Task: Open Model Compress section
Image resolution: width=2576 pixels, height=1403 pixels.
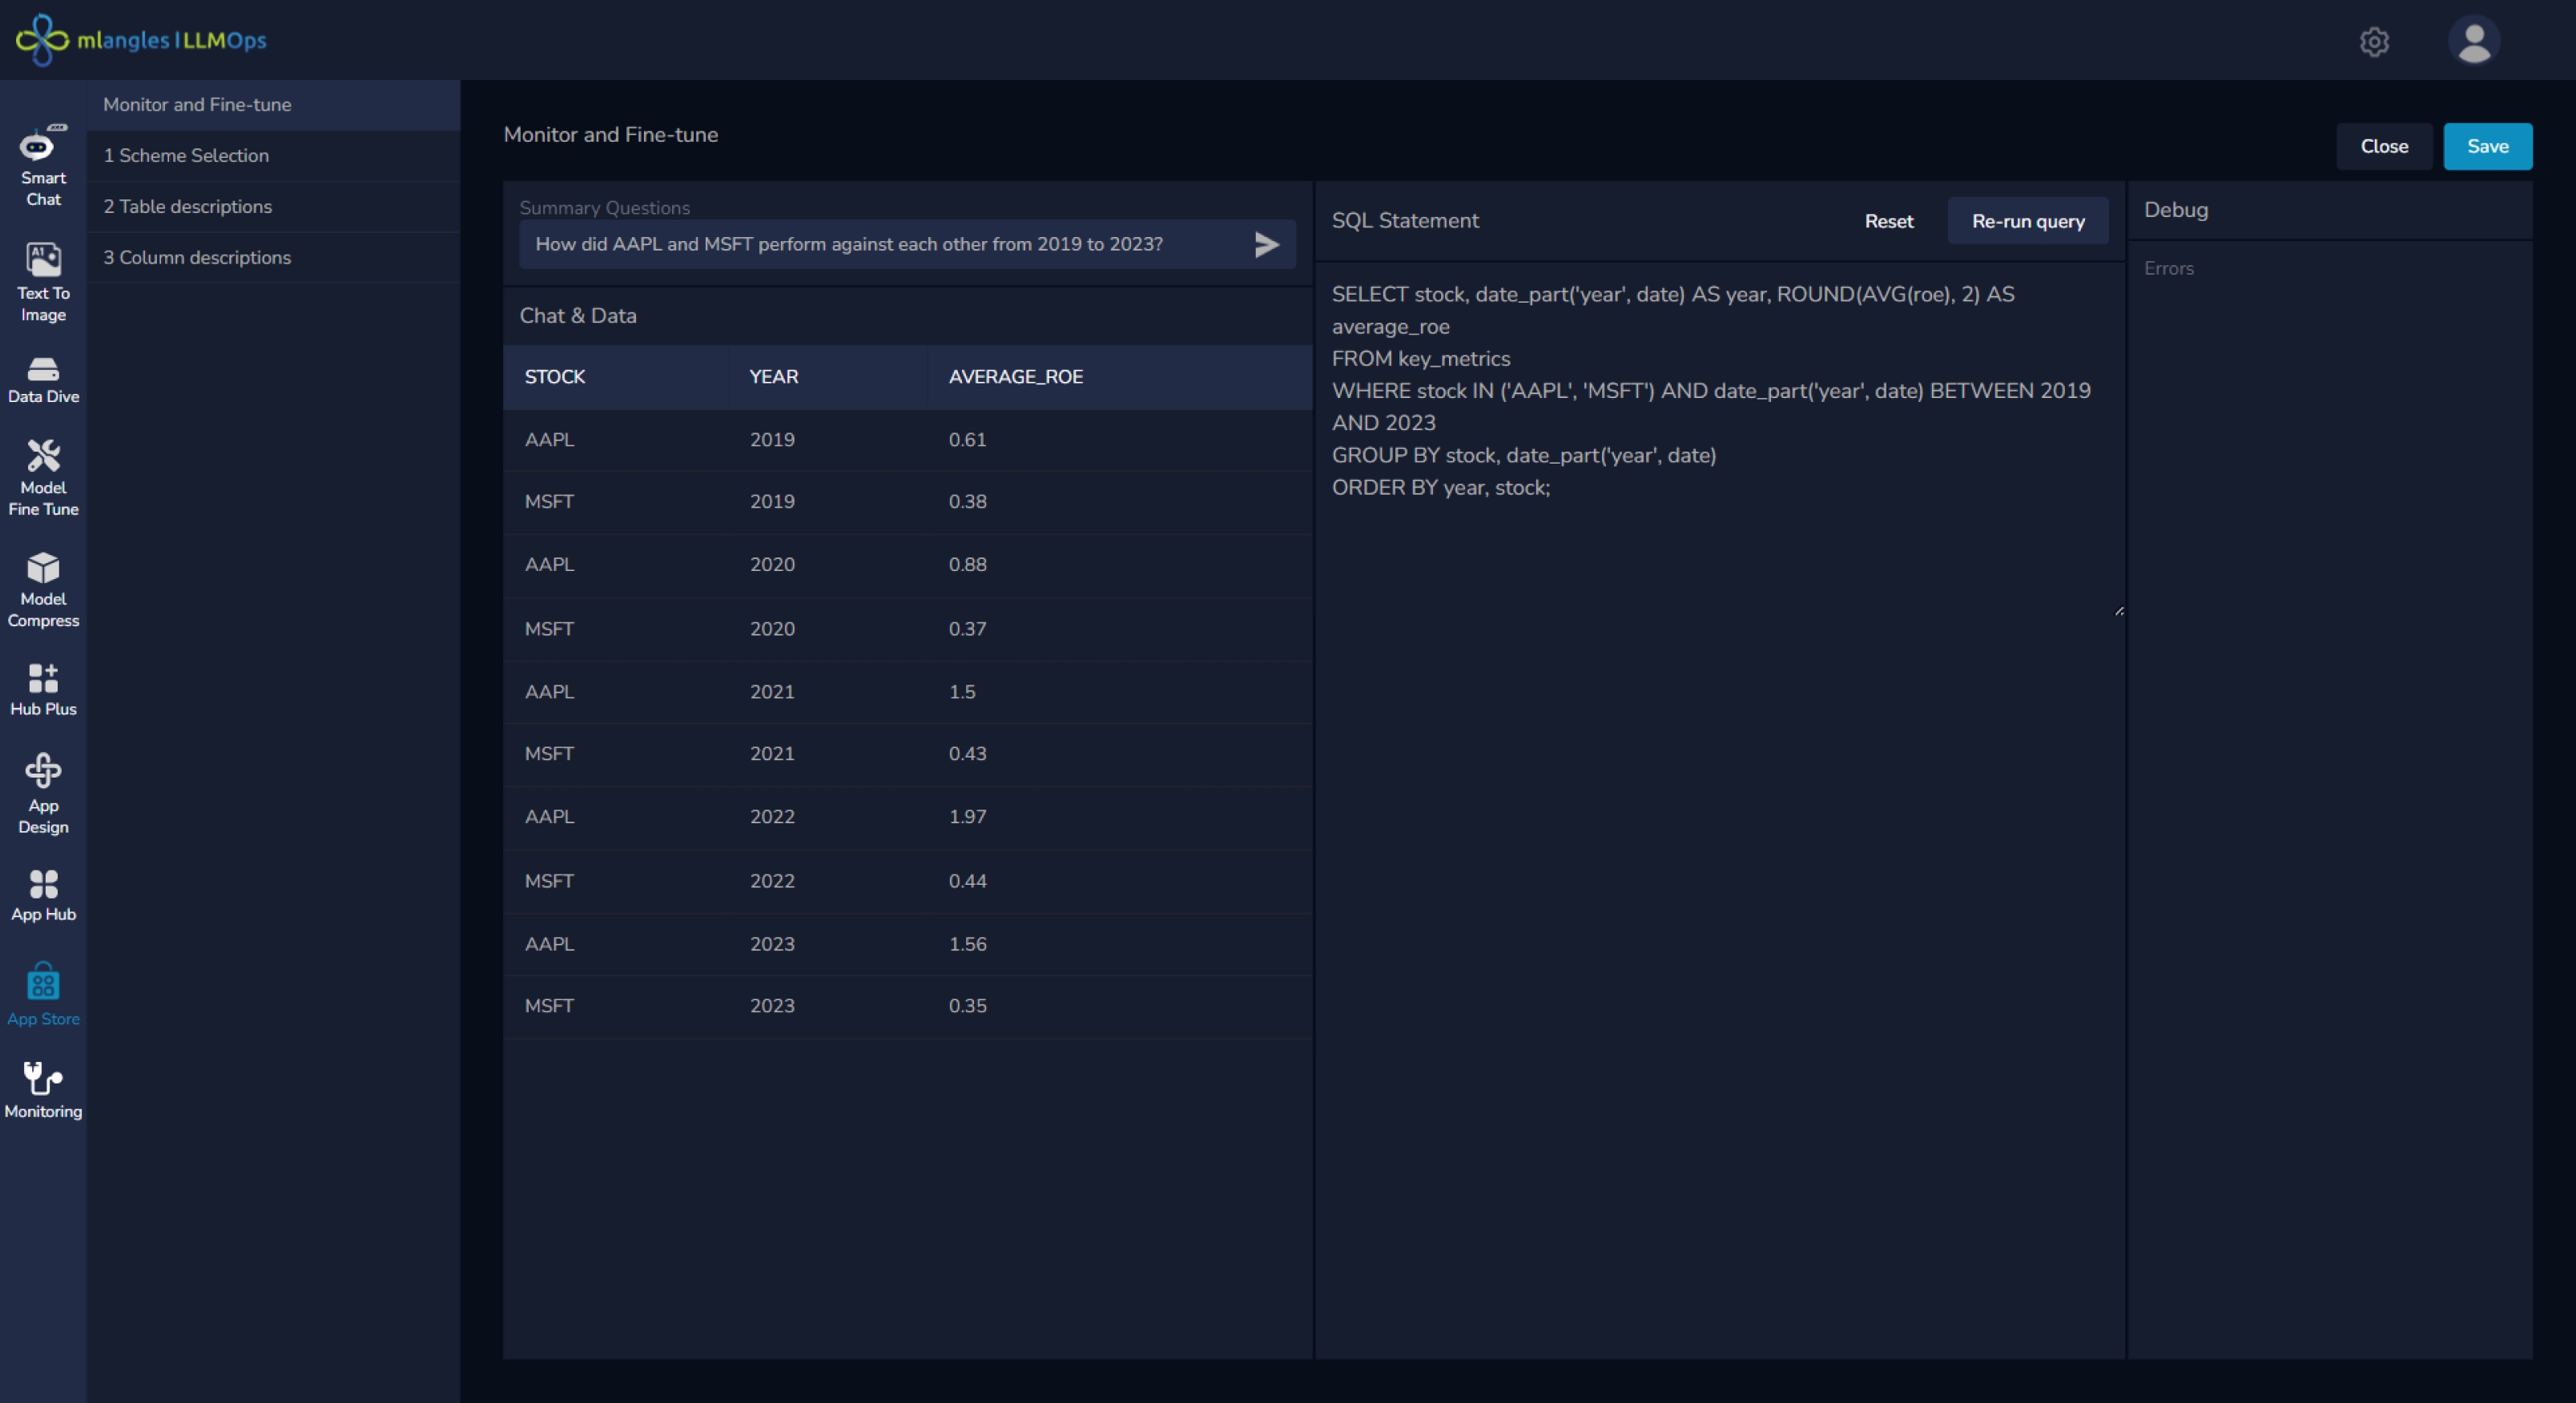Action: point(43,589)
